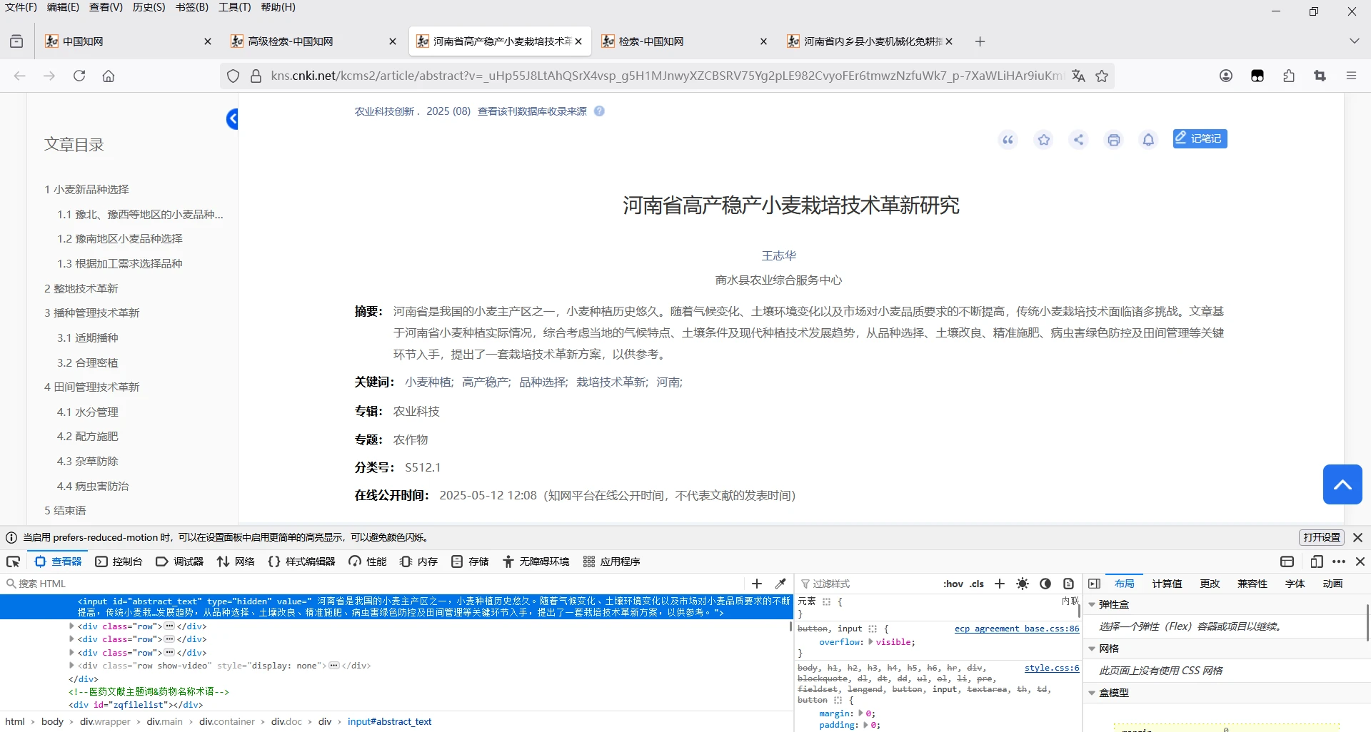Toggle light color scheme simulation

[x=1023, y=584]
